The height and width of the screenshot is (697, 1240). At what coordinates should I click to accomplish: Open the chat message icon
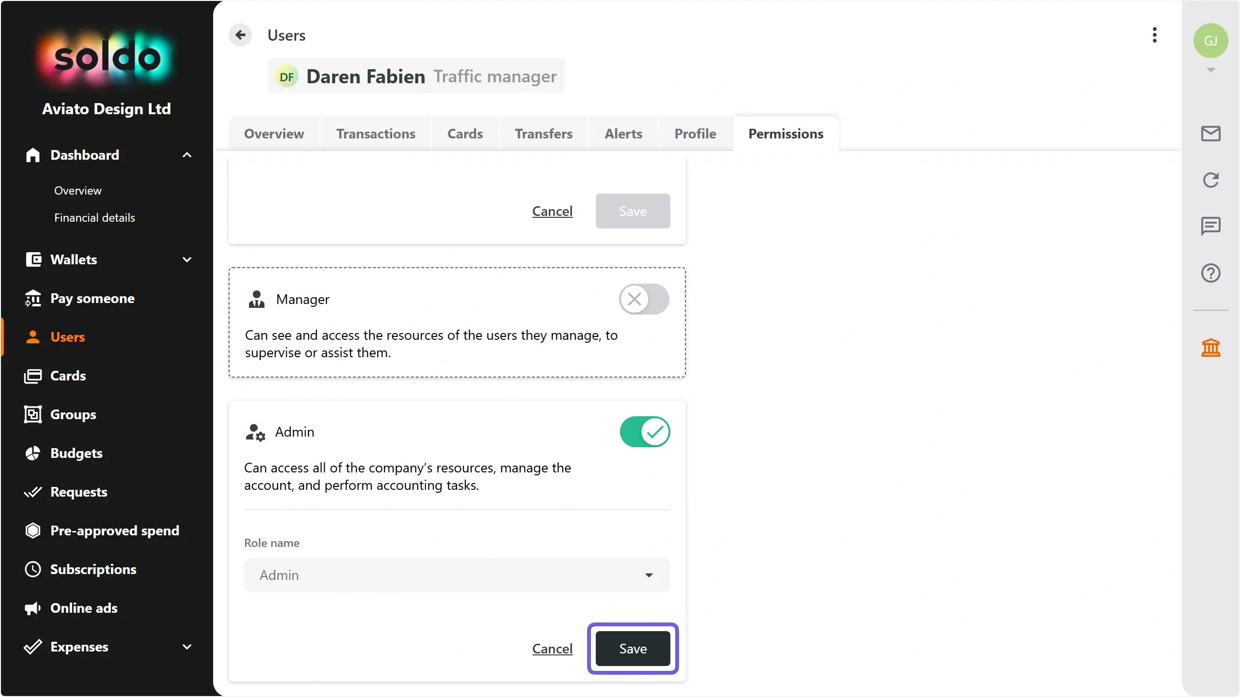(1210, 226)
